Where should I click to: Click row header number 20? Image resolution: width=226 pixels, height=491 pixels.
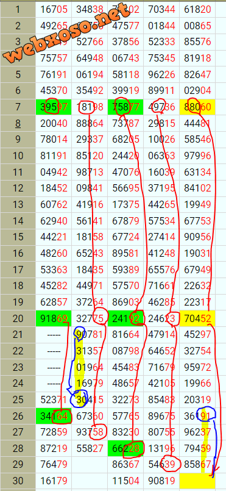coord(18,319)
